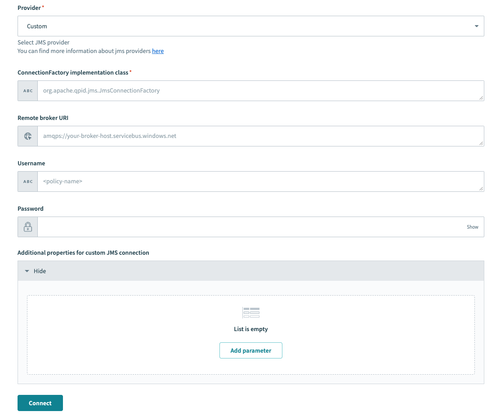Click the ABC icon beside Username field

tap(27, 181)
